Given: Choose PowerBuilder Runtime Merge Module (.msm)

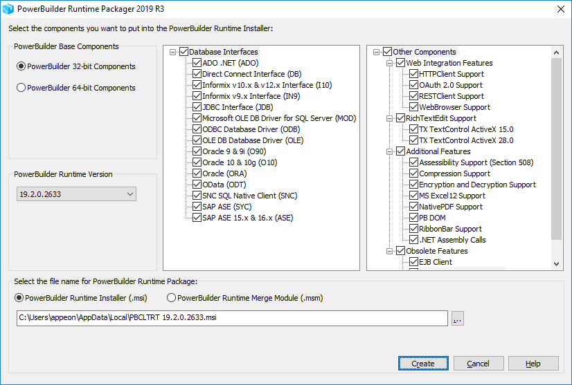Looking at the screenshot, I should tap(172, 298).
